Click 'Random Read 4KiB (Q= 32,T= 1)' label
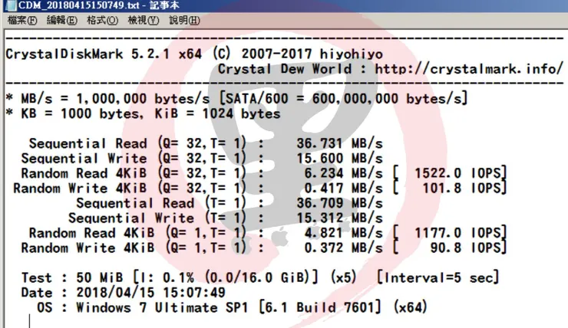568x328 pixels. click(134, 173)
